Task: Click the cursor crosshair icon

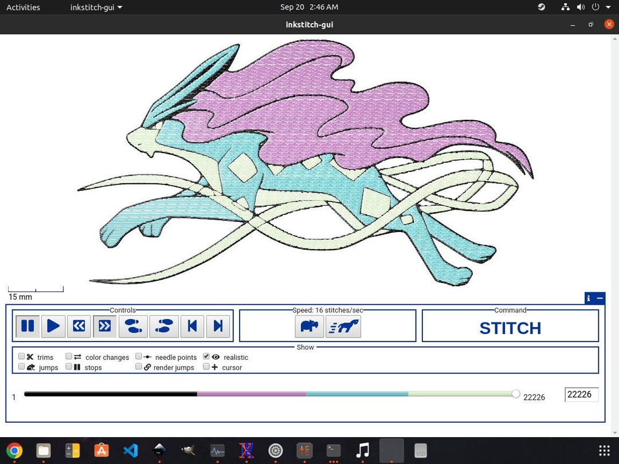Action: pos(214,367)
